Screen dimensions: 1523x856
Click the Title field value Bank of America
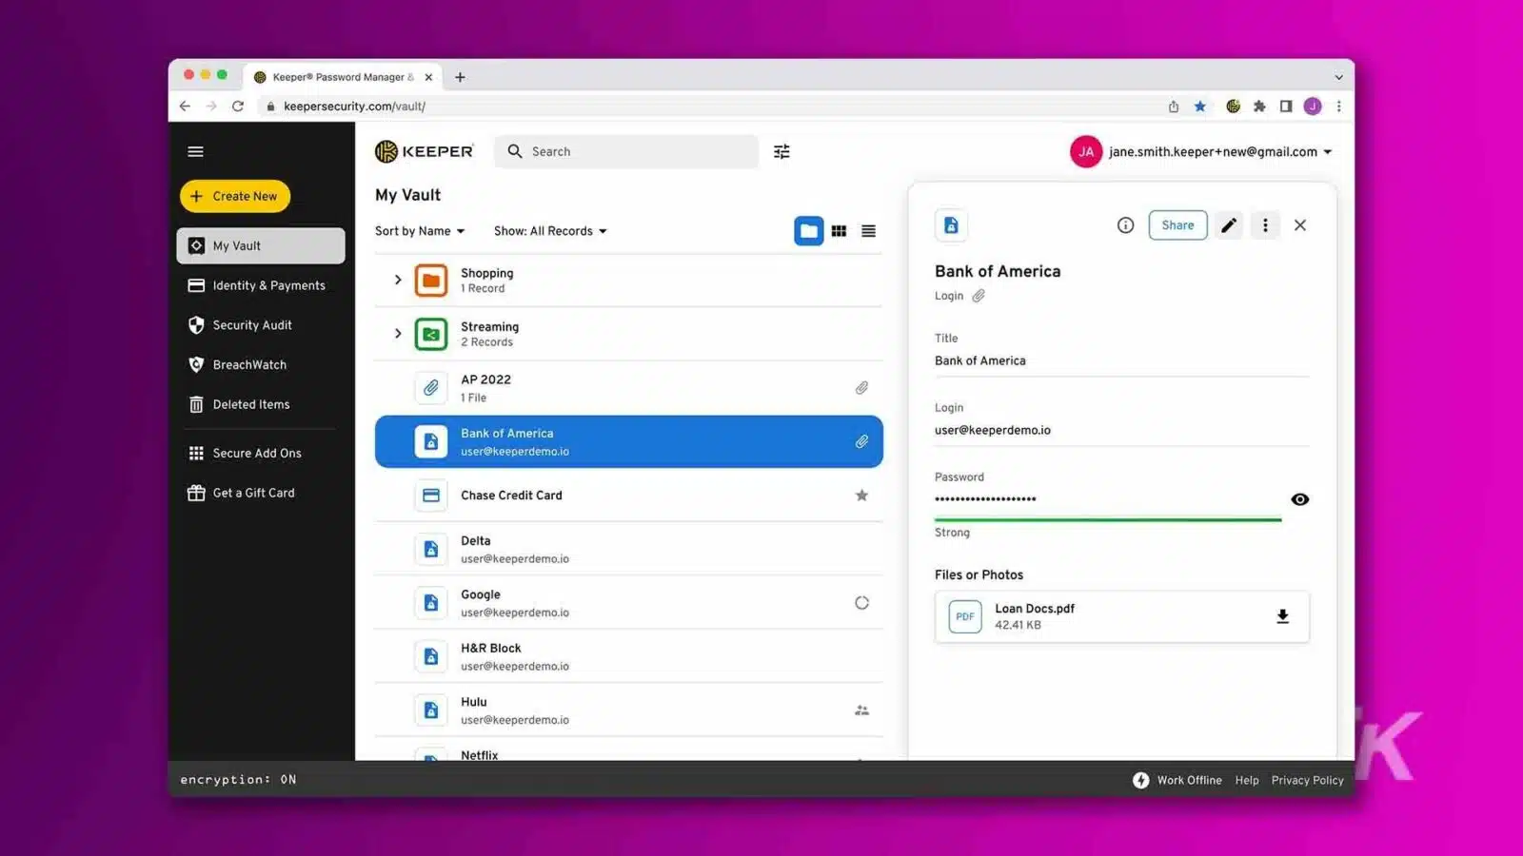pos(980,360)
